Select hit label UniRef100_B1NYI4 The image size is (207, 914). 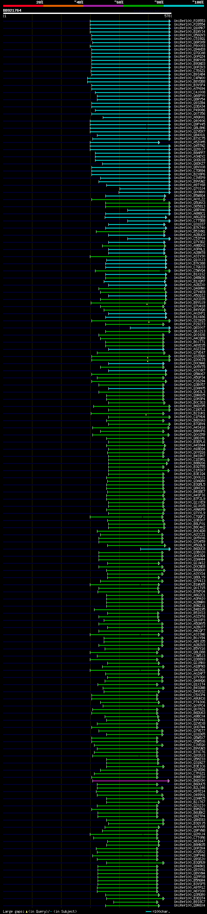click(x=190, y=31)
